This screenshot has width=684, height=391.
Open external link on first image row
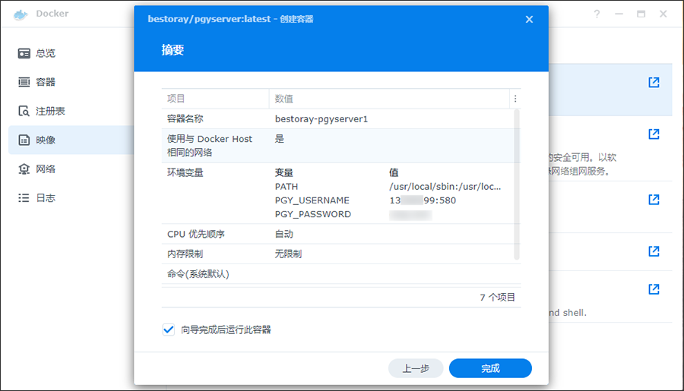(654, 83)
